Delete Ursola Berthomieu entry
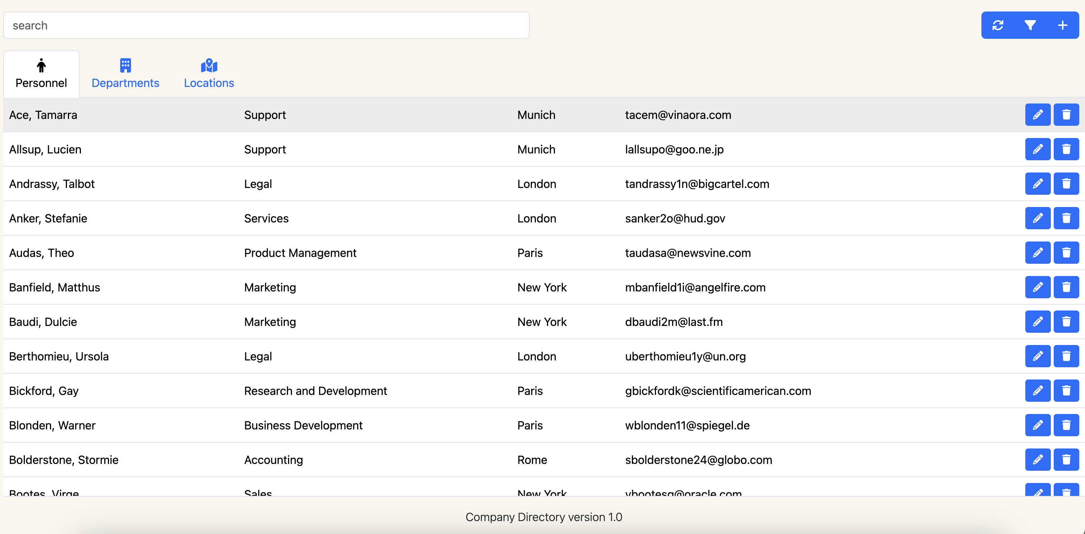1085x534 pixels. click(x=1066, y=356)
